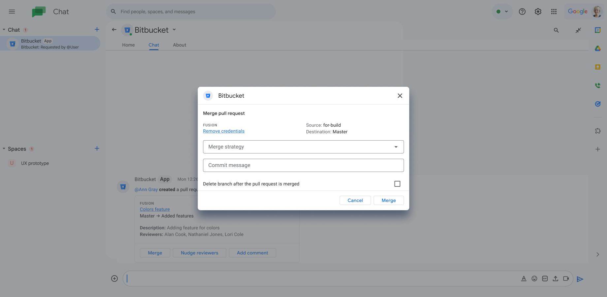
Task: Select the Chat tab
Action: 154,45
